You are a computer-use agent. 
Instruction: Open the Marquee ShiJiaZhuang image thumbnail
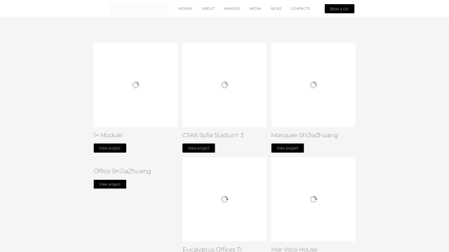pyautogui.click(x=314, y=85)
